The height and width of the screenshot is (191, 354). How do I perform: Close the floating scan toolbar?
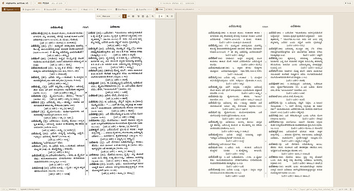(172, 16)
